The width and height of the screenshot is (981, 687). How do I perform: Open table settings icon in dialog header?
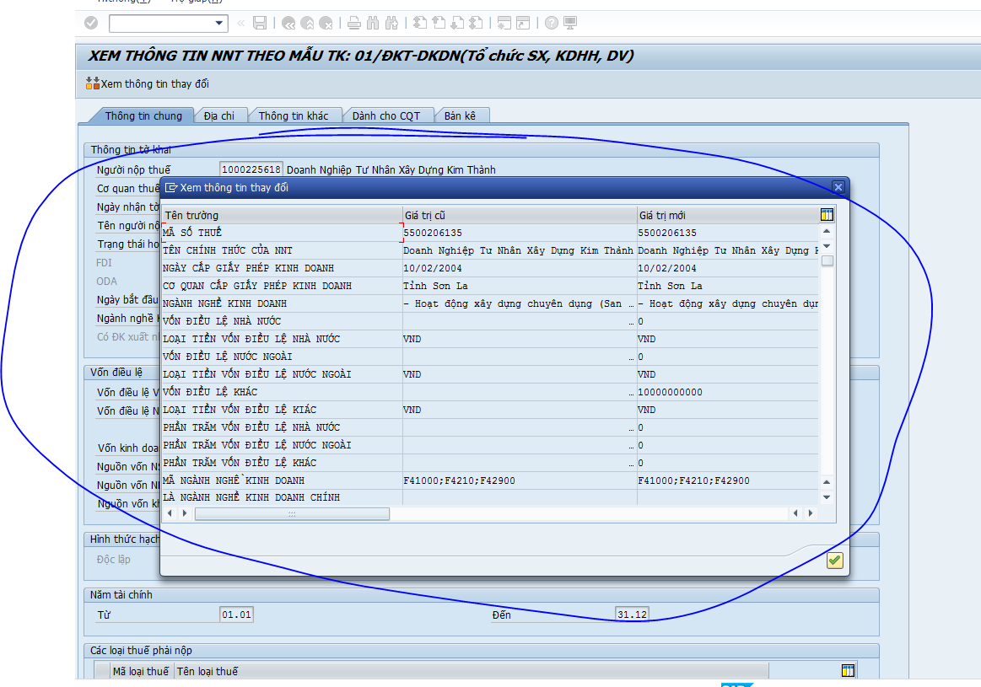827,215
